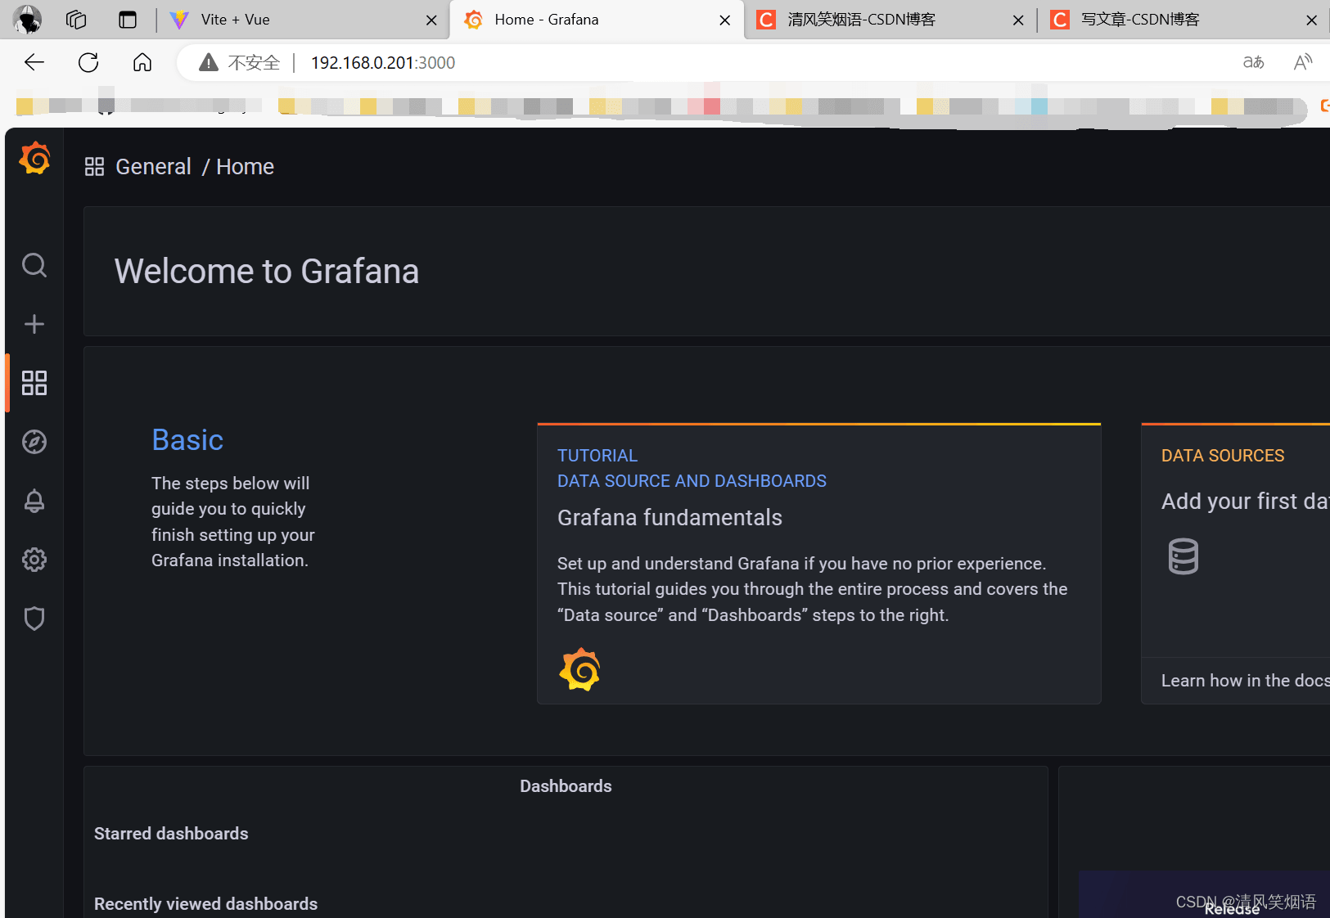
Task: Click the Recently viewed dashboards label
Action: pyautogui.click(x=205, y=904)
